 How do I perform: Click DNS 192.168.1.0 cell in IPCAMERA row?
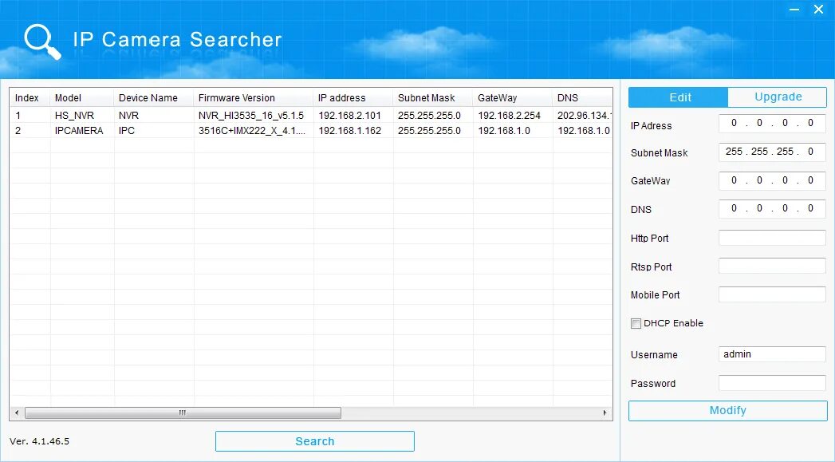pyautogui.click(x=584, y=131)
